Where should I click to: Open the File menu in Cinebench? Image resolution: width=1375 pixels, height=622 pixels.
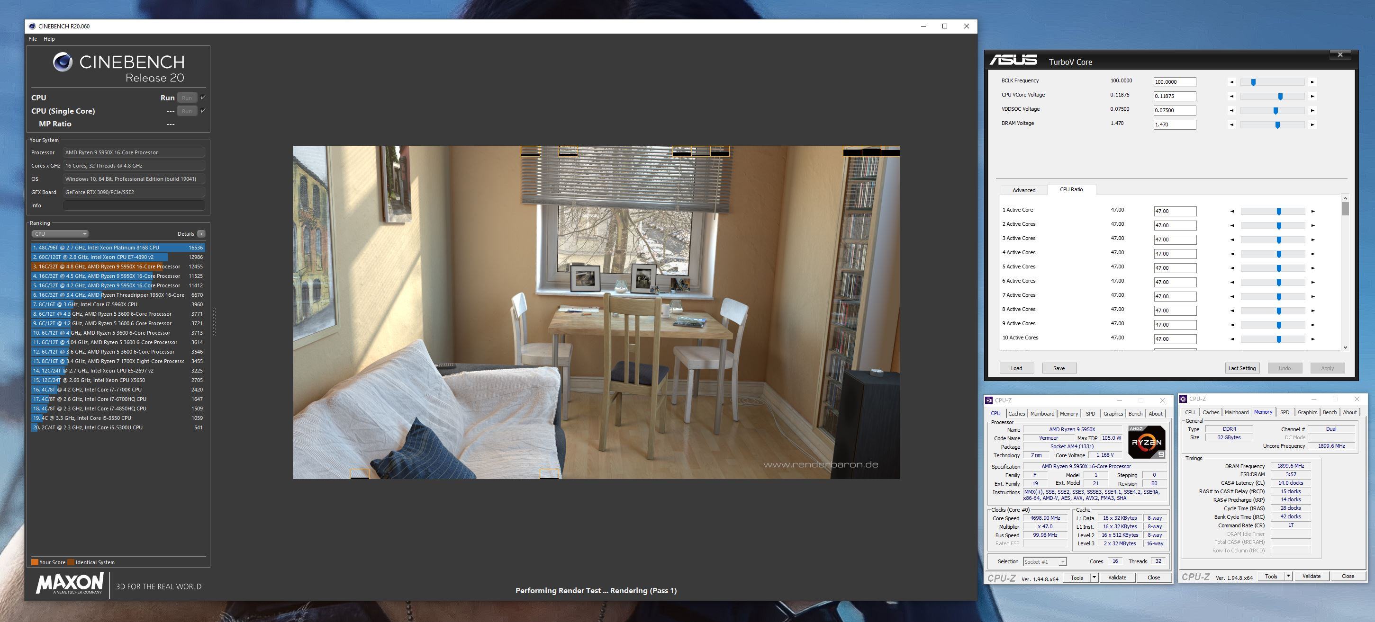(x=33, y=39)
